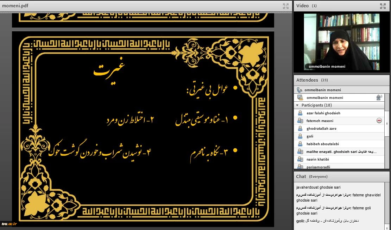The height and width of the screenshot is (230, 391).
Task: Select malihe enayati in the attendee list
Action: (x=331, y=151)
